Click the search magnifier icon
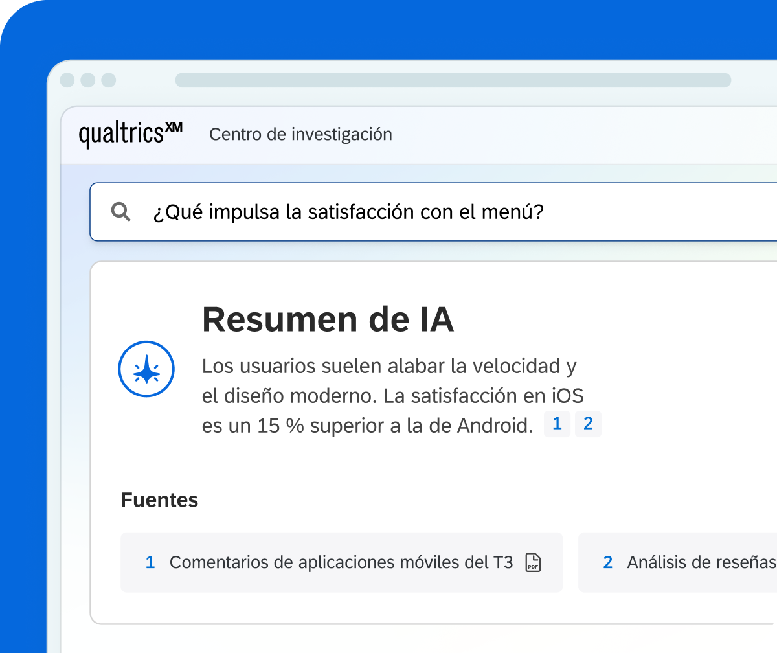 121,212
